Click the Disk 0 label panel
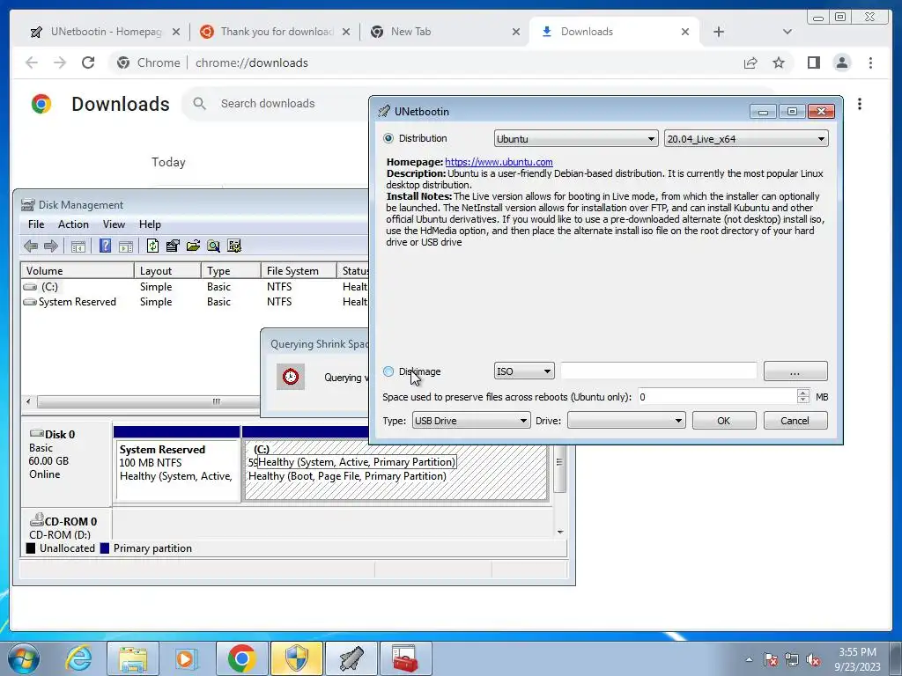 click(66, 463)
